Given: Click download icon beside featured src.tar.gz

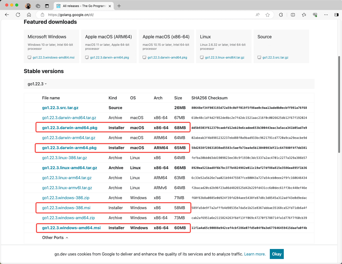Looking at the screenshot, I should point(259,58).
